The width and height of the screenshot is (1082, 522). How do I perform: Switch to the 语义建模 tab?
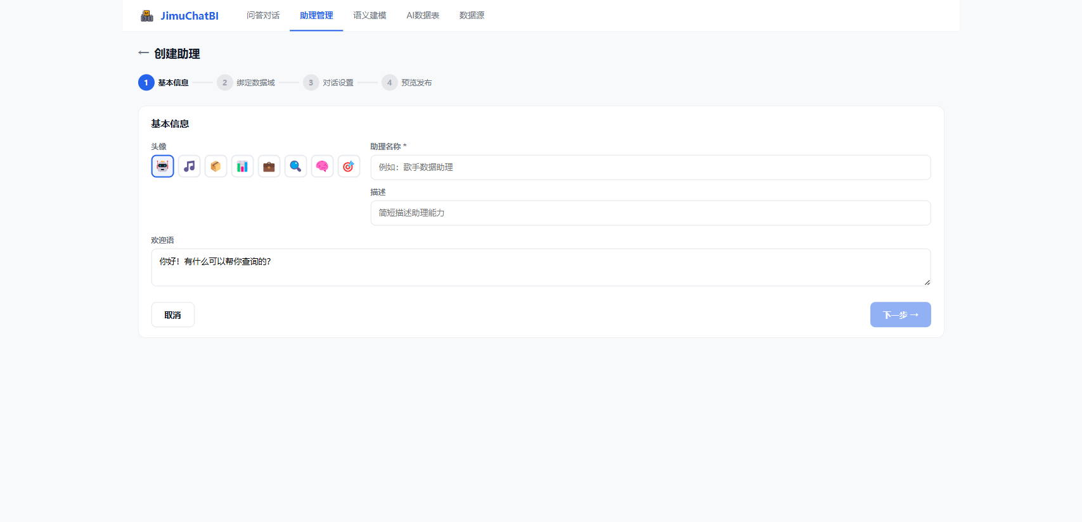370,15
